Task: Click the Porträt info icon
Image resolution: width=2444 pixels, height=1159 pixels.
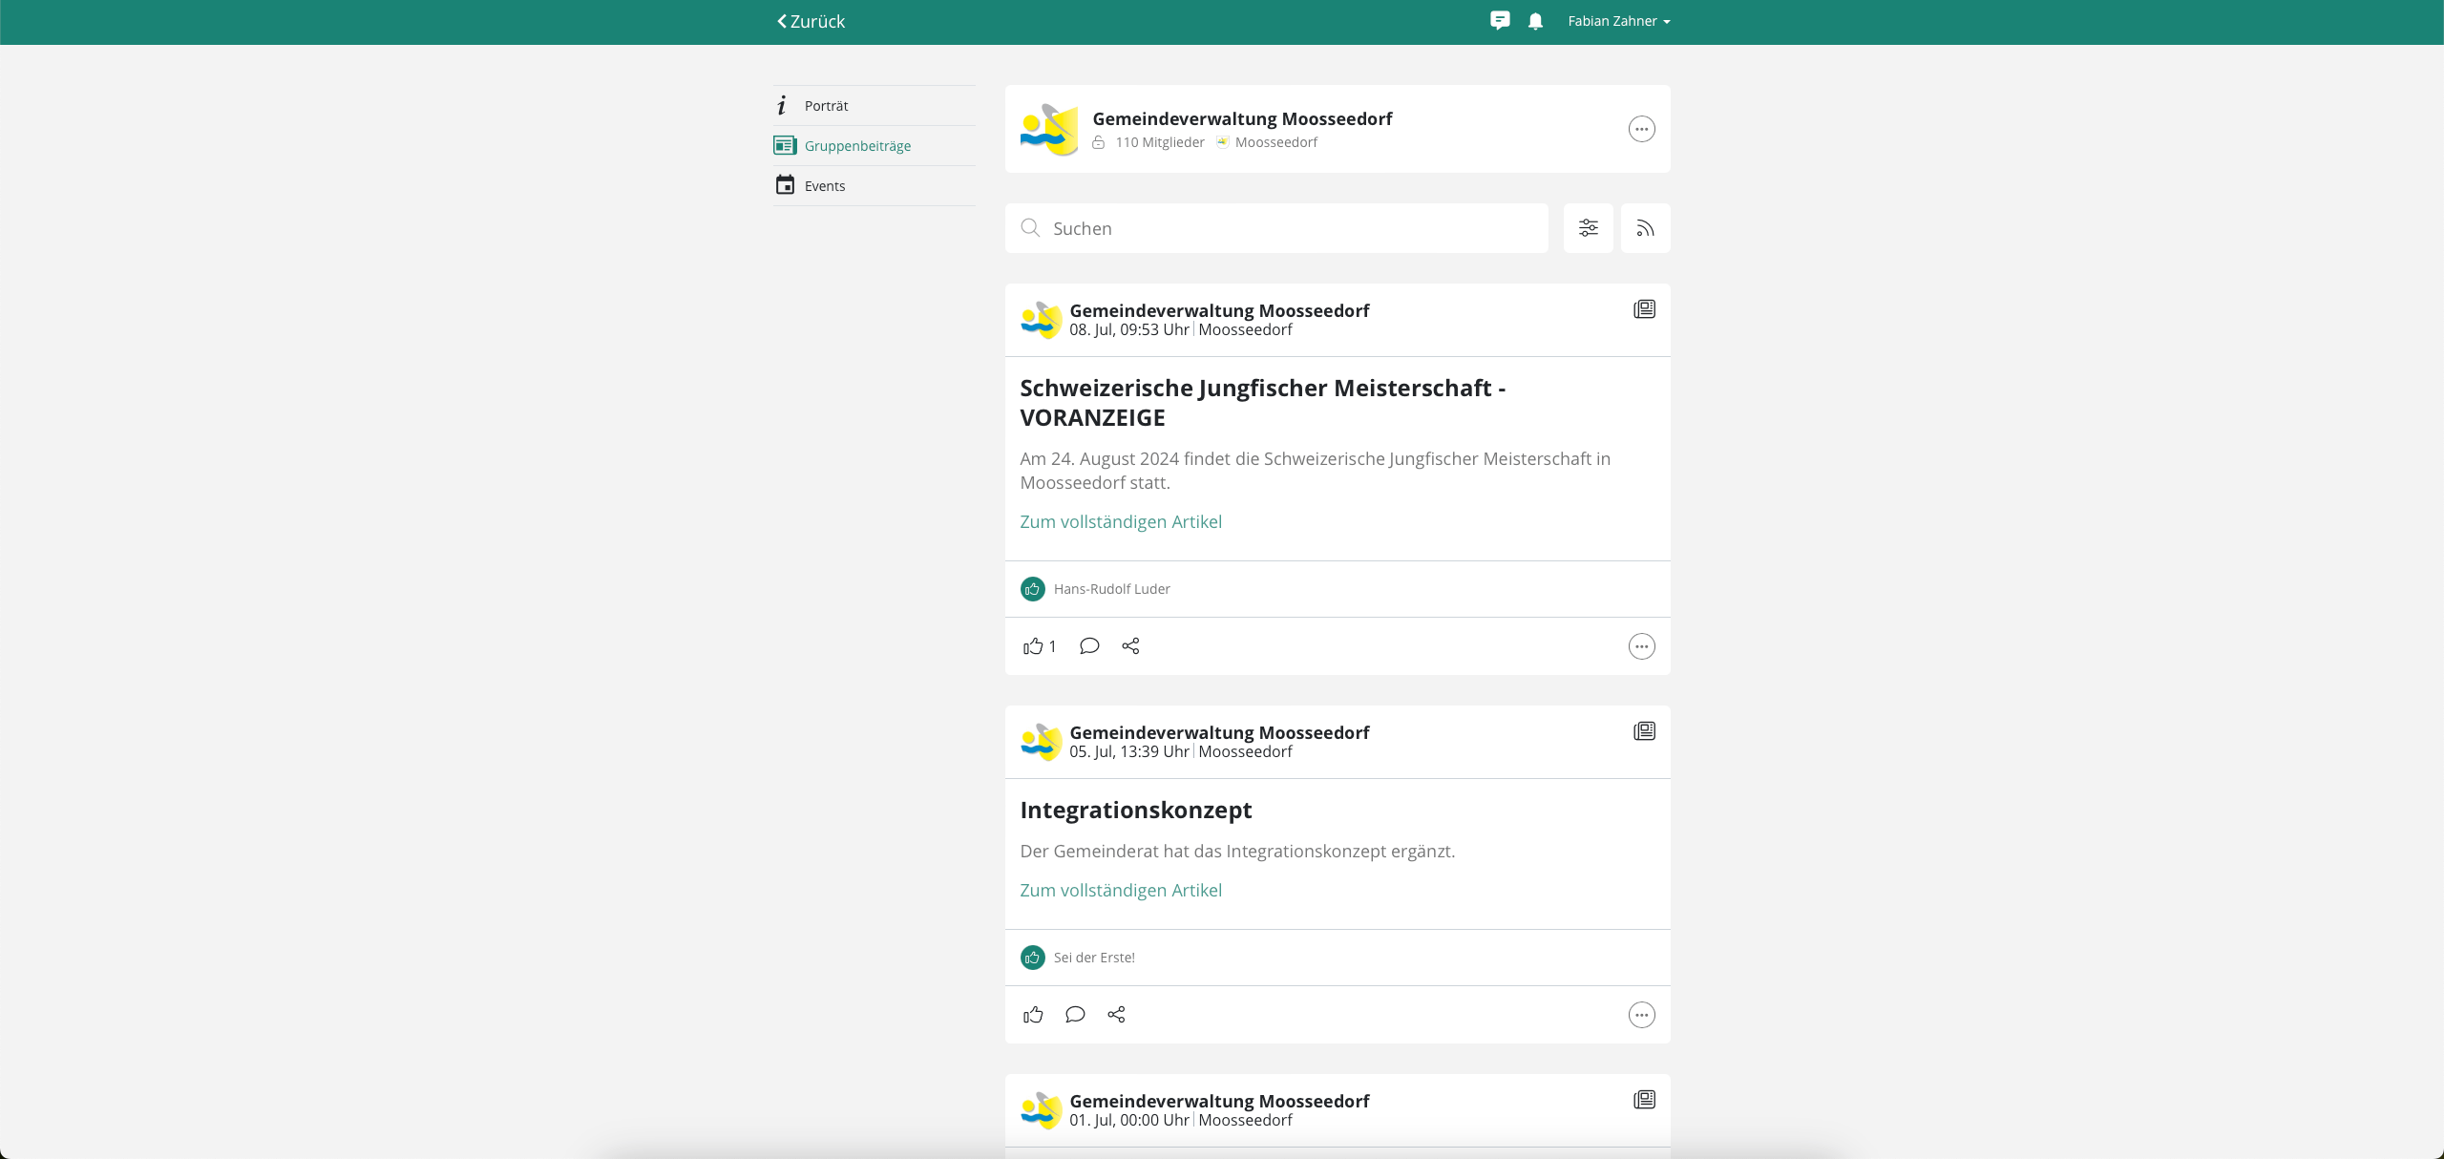Action: [783, 106]
